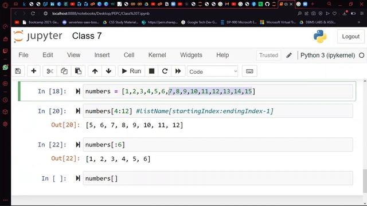Screen dimensions: 367x206
Task: Open history clock icon in the sidebar
Action: [5, 100]
